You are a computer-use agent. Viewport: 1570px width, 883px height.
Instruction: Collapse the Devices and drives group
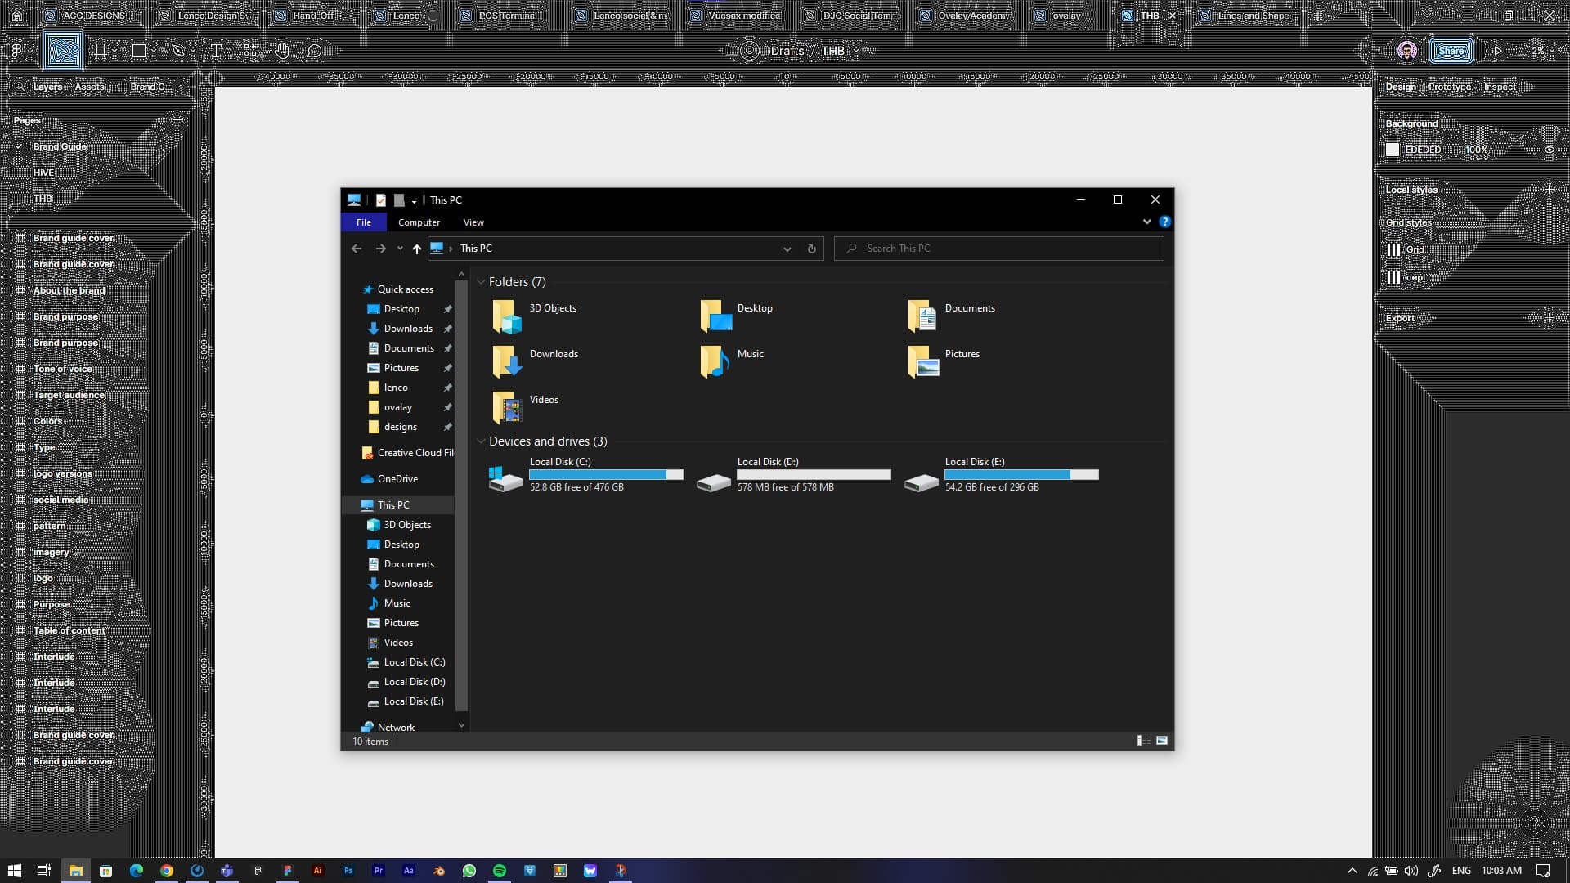[x=481, y=441]
